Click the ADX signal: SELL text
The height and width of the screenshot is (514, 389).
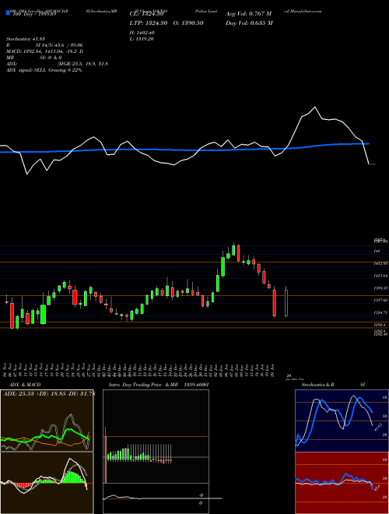(44, 70)
